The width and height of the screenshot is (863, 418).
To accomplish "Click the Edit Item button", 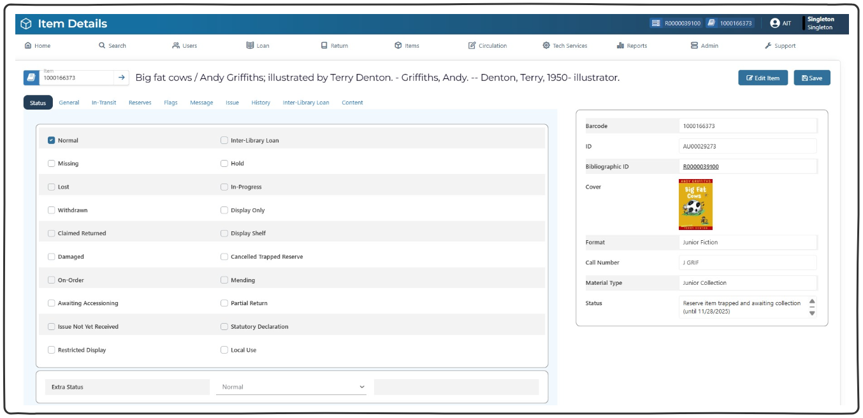I will tap(763, 78).
